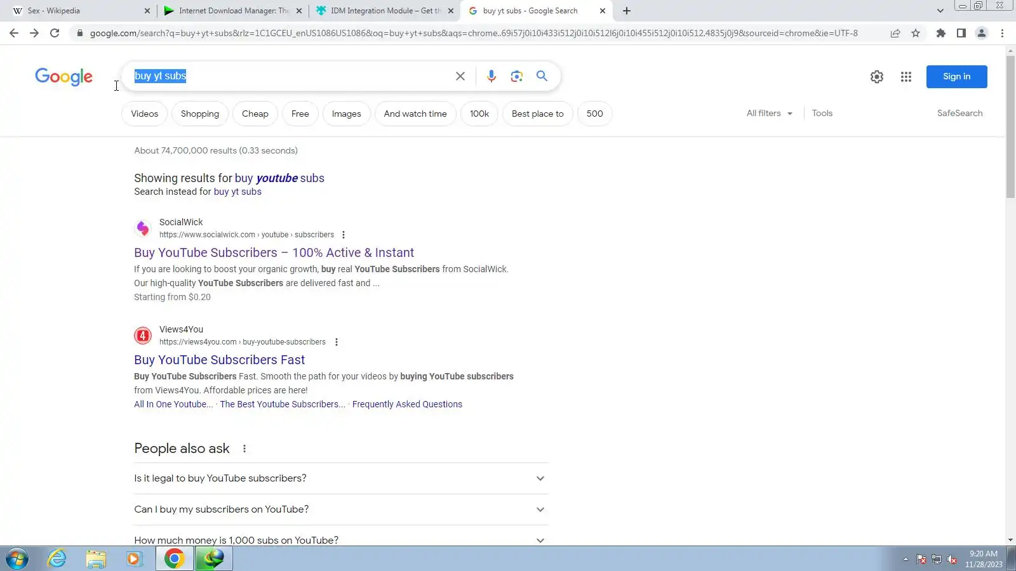Close the Sex - Wikipedia tab

click(x=147, y=11)
